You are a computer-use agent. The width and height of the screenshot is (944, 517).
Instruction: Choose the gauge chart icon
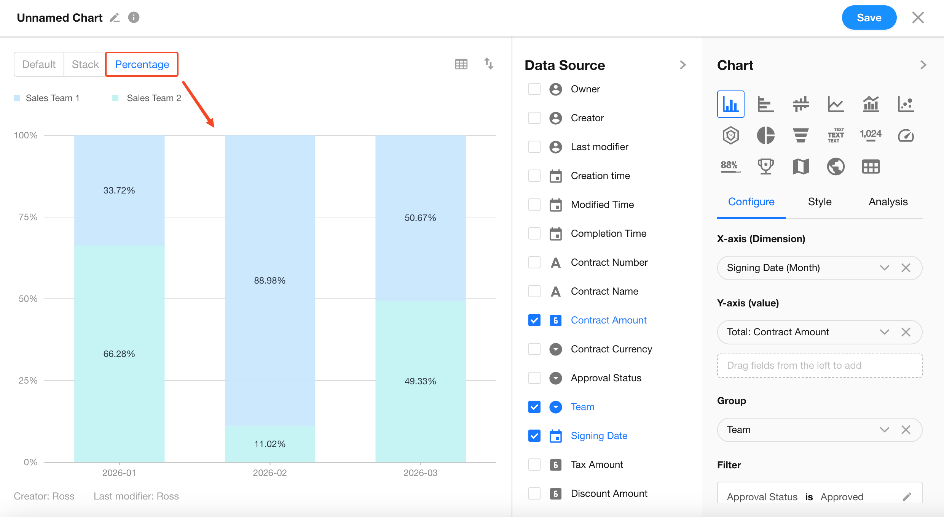click(906, 135)
